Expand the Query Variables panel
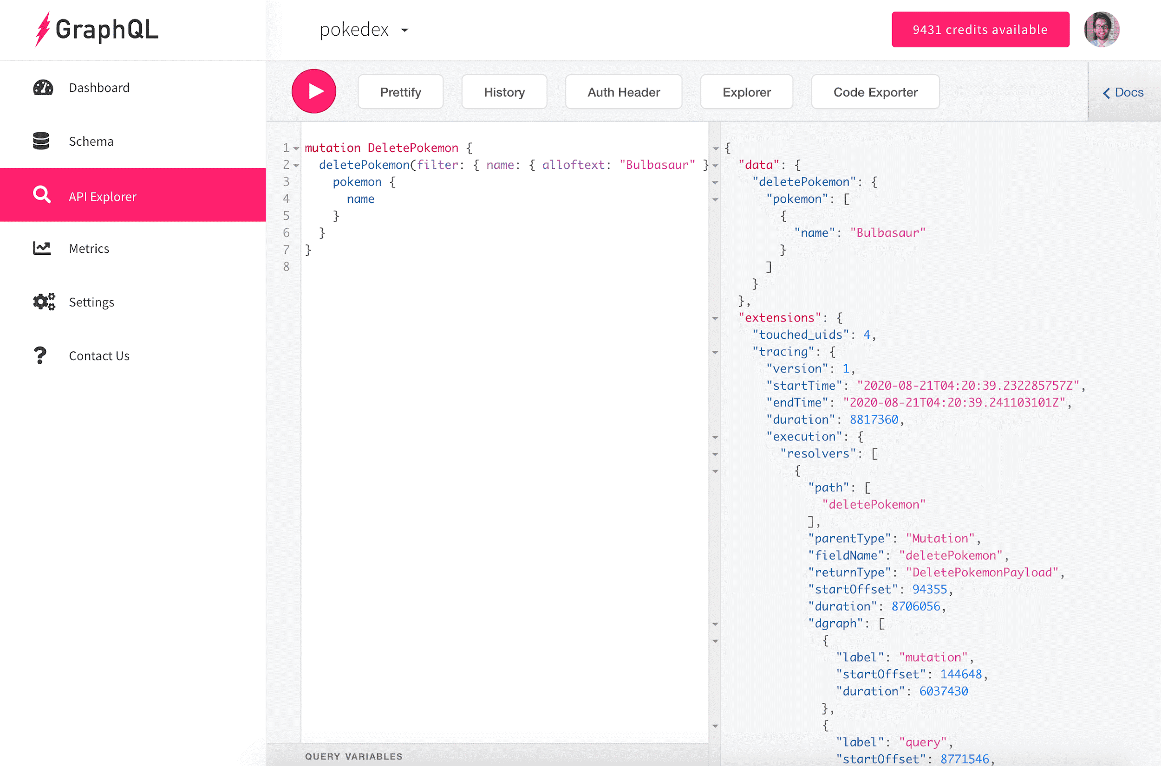Screen dimensions: 1161x766 click(353, 756)
